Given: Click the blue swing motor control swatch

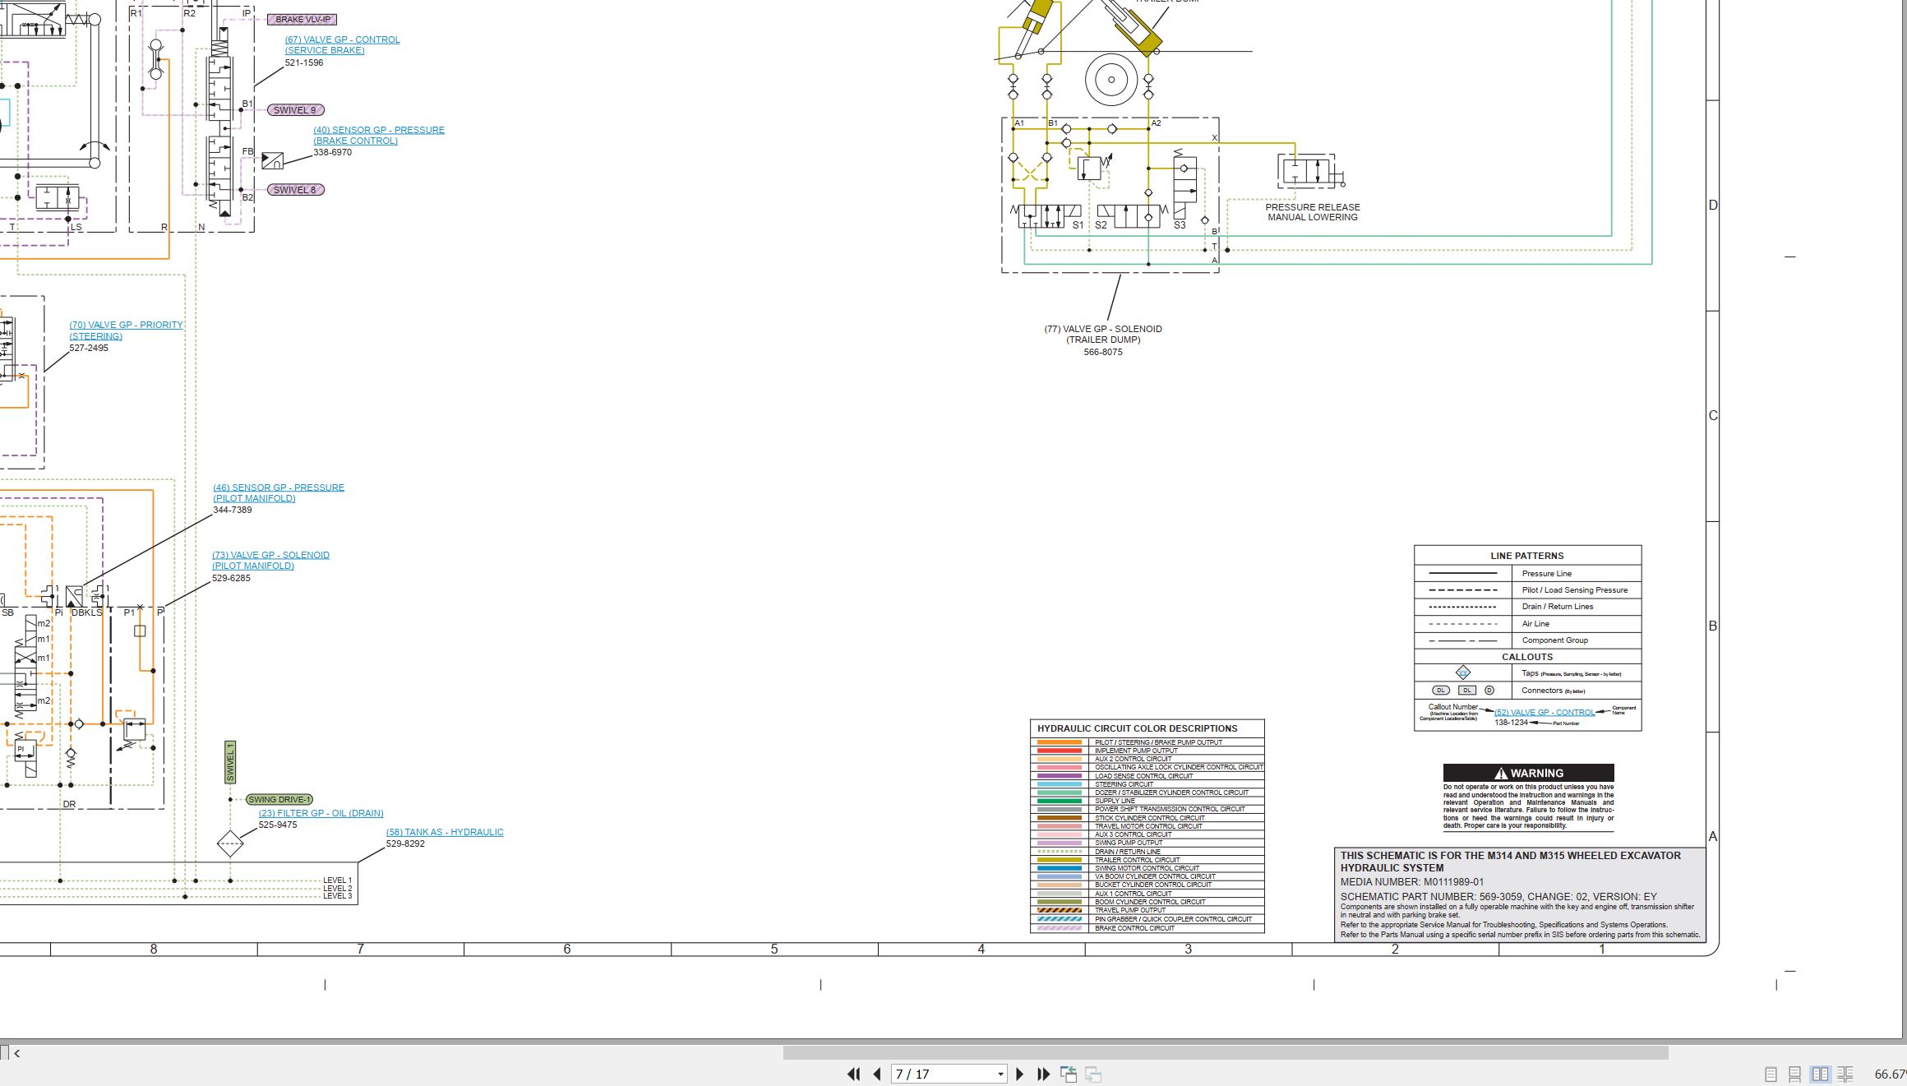Looking at the screenshot, I should [x=1060, y=868].
